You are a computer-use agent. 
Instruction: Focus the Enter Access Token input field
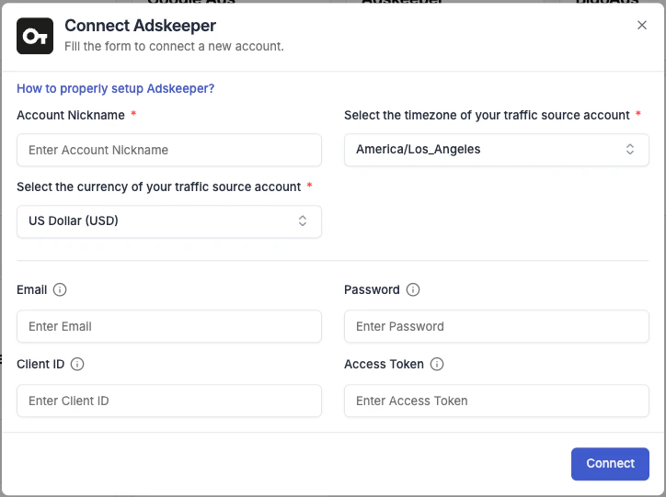[497, 401]
